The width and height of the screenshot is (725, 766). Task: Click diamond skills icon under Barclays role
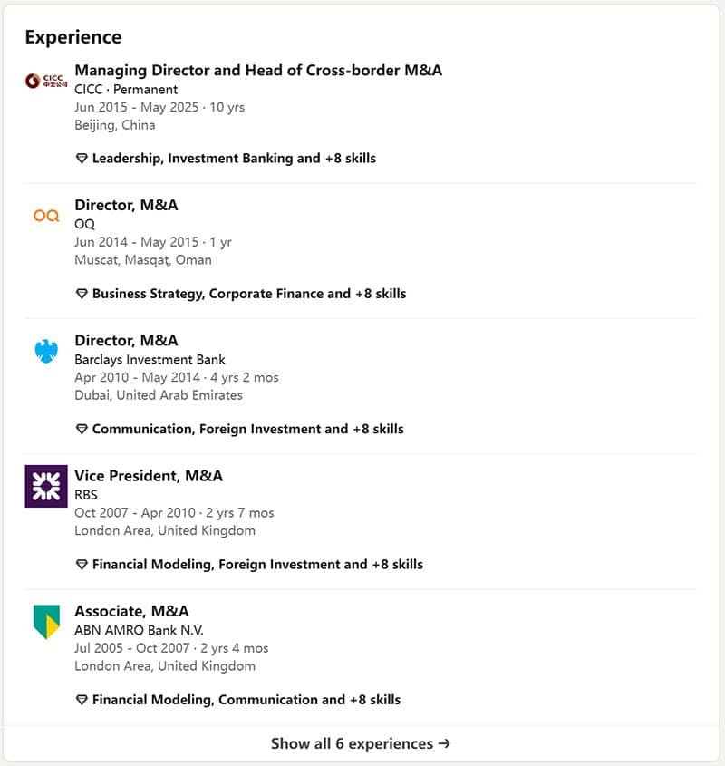click(82, 429)
